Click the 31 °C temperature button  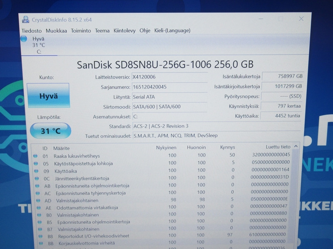pos(50,131)
